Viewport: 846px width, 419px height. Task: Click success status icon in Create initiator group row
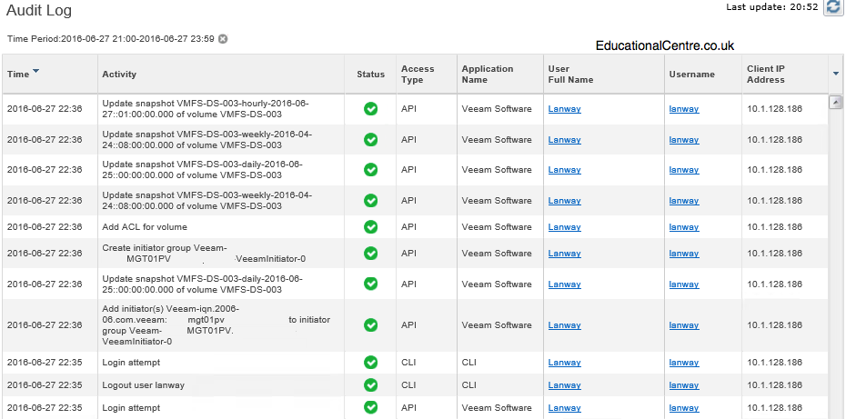(370, 253)
